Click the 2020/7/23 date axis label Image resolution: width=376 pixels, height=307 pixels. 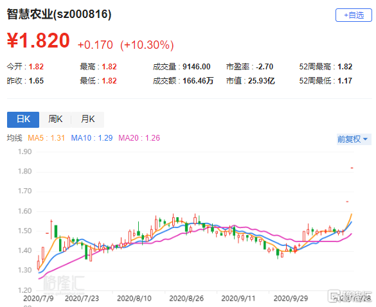[x=82, y=299]
